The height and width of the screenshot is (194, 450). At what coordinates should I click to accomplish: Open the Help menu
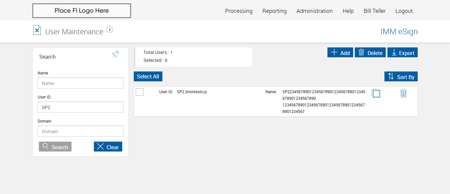[348, 11]
